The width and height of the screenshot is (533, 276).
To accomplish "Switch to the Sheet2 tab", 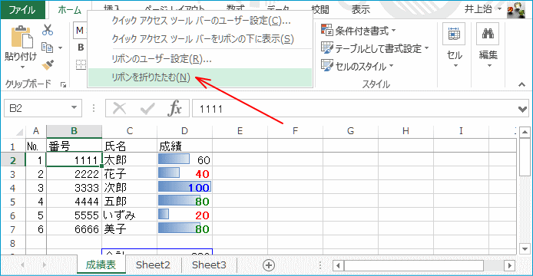I will tap(153, 264).
